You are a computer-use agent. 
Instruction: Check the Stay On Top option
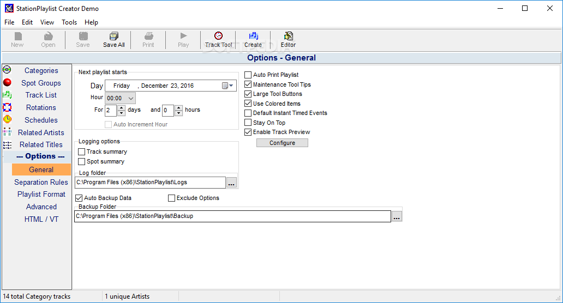coord(248,123)
